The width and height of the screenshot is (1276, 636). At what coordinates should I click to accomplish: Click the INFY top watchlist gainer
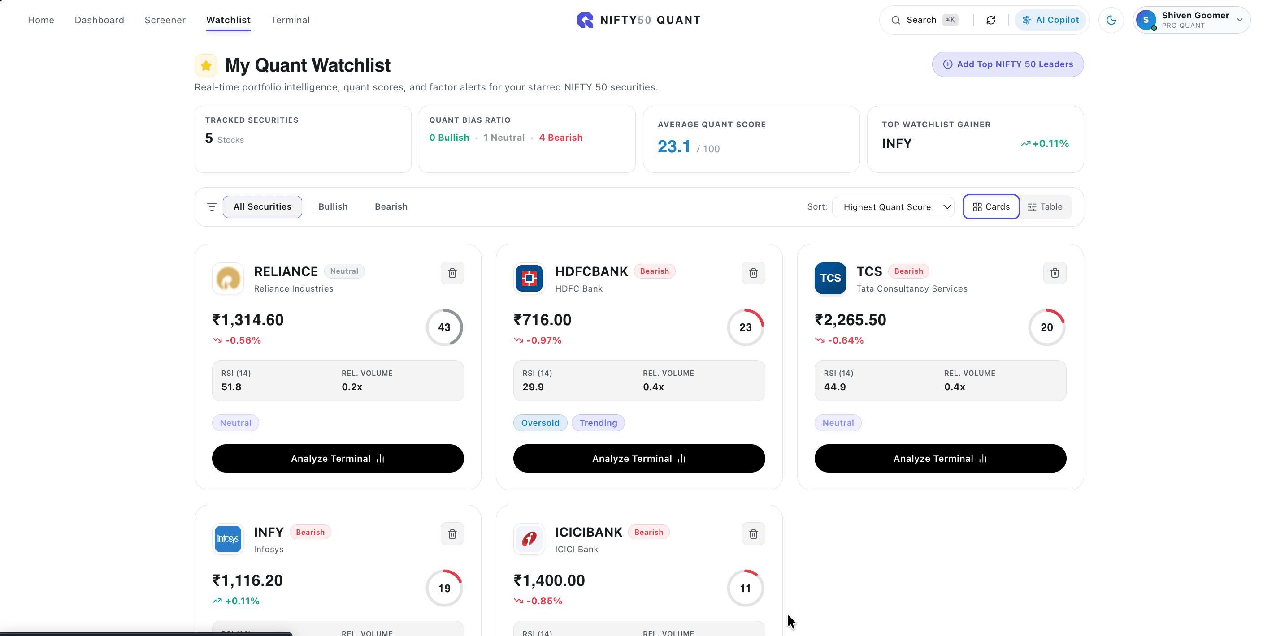tap(896, 143)
